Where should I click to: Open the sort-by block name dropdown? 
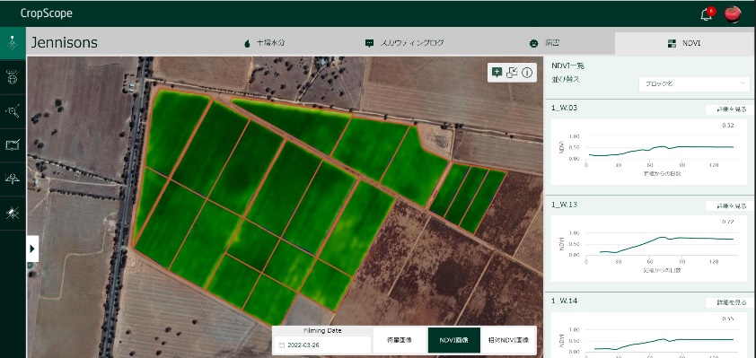pyautogui.click(x=694, y=83)
